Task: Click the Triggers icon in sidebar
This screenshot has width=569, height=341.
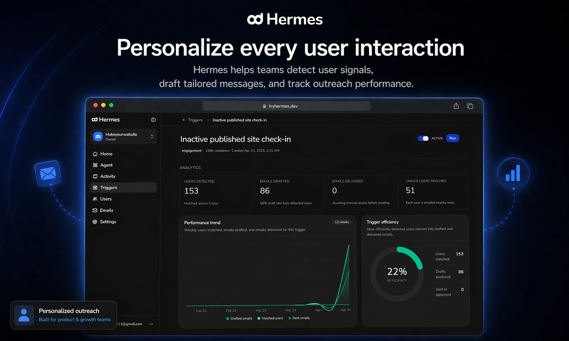Action: pos(95,188)
